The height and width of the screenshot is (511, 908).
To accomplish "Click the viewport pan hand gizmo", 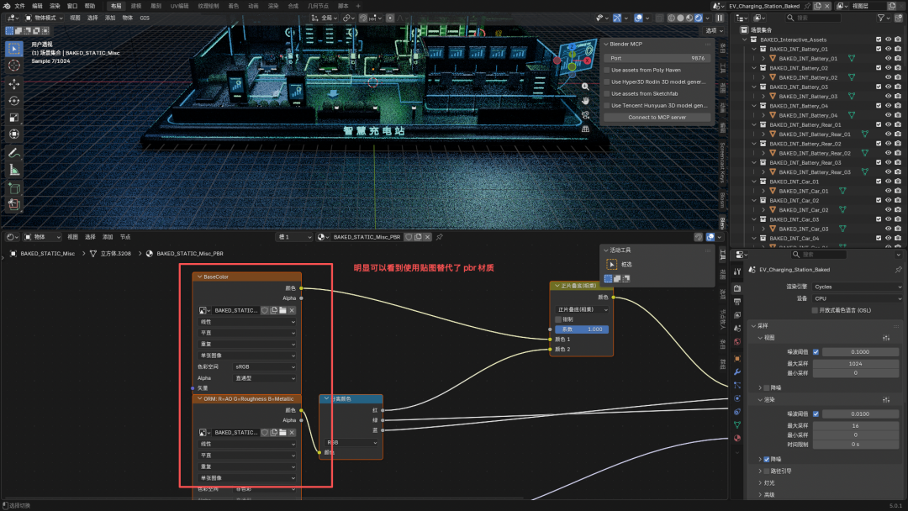I will (x=585, y=100).
